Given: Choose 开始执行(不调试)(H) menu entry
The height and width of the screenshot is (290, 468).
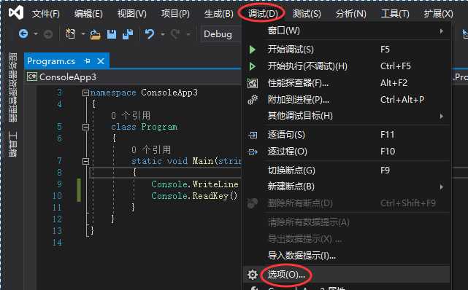Looking at the screenshot, I should [347, 66].
